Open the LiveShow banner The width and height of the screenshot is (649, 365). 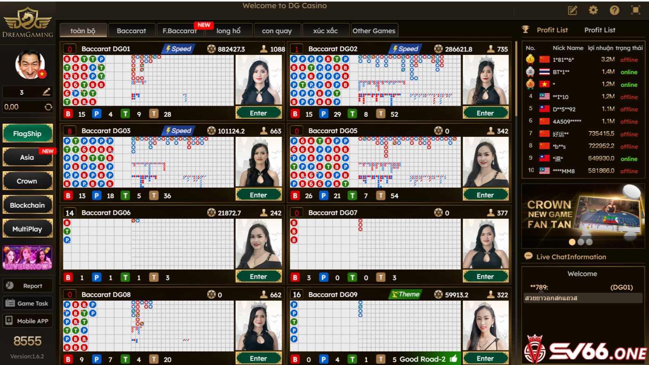click(x=27, y=258)
